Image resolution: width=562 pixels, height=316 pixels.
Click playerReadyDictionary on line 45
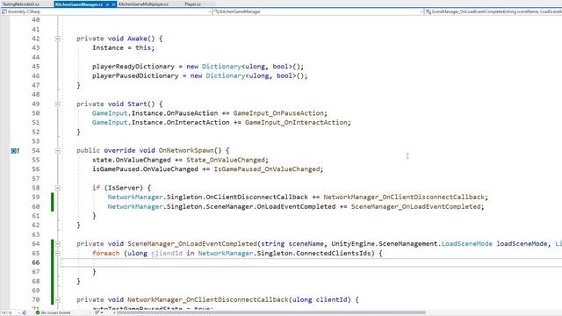pyautogui.click(x=133, y=67)
